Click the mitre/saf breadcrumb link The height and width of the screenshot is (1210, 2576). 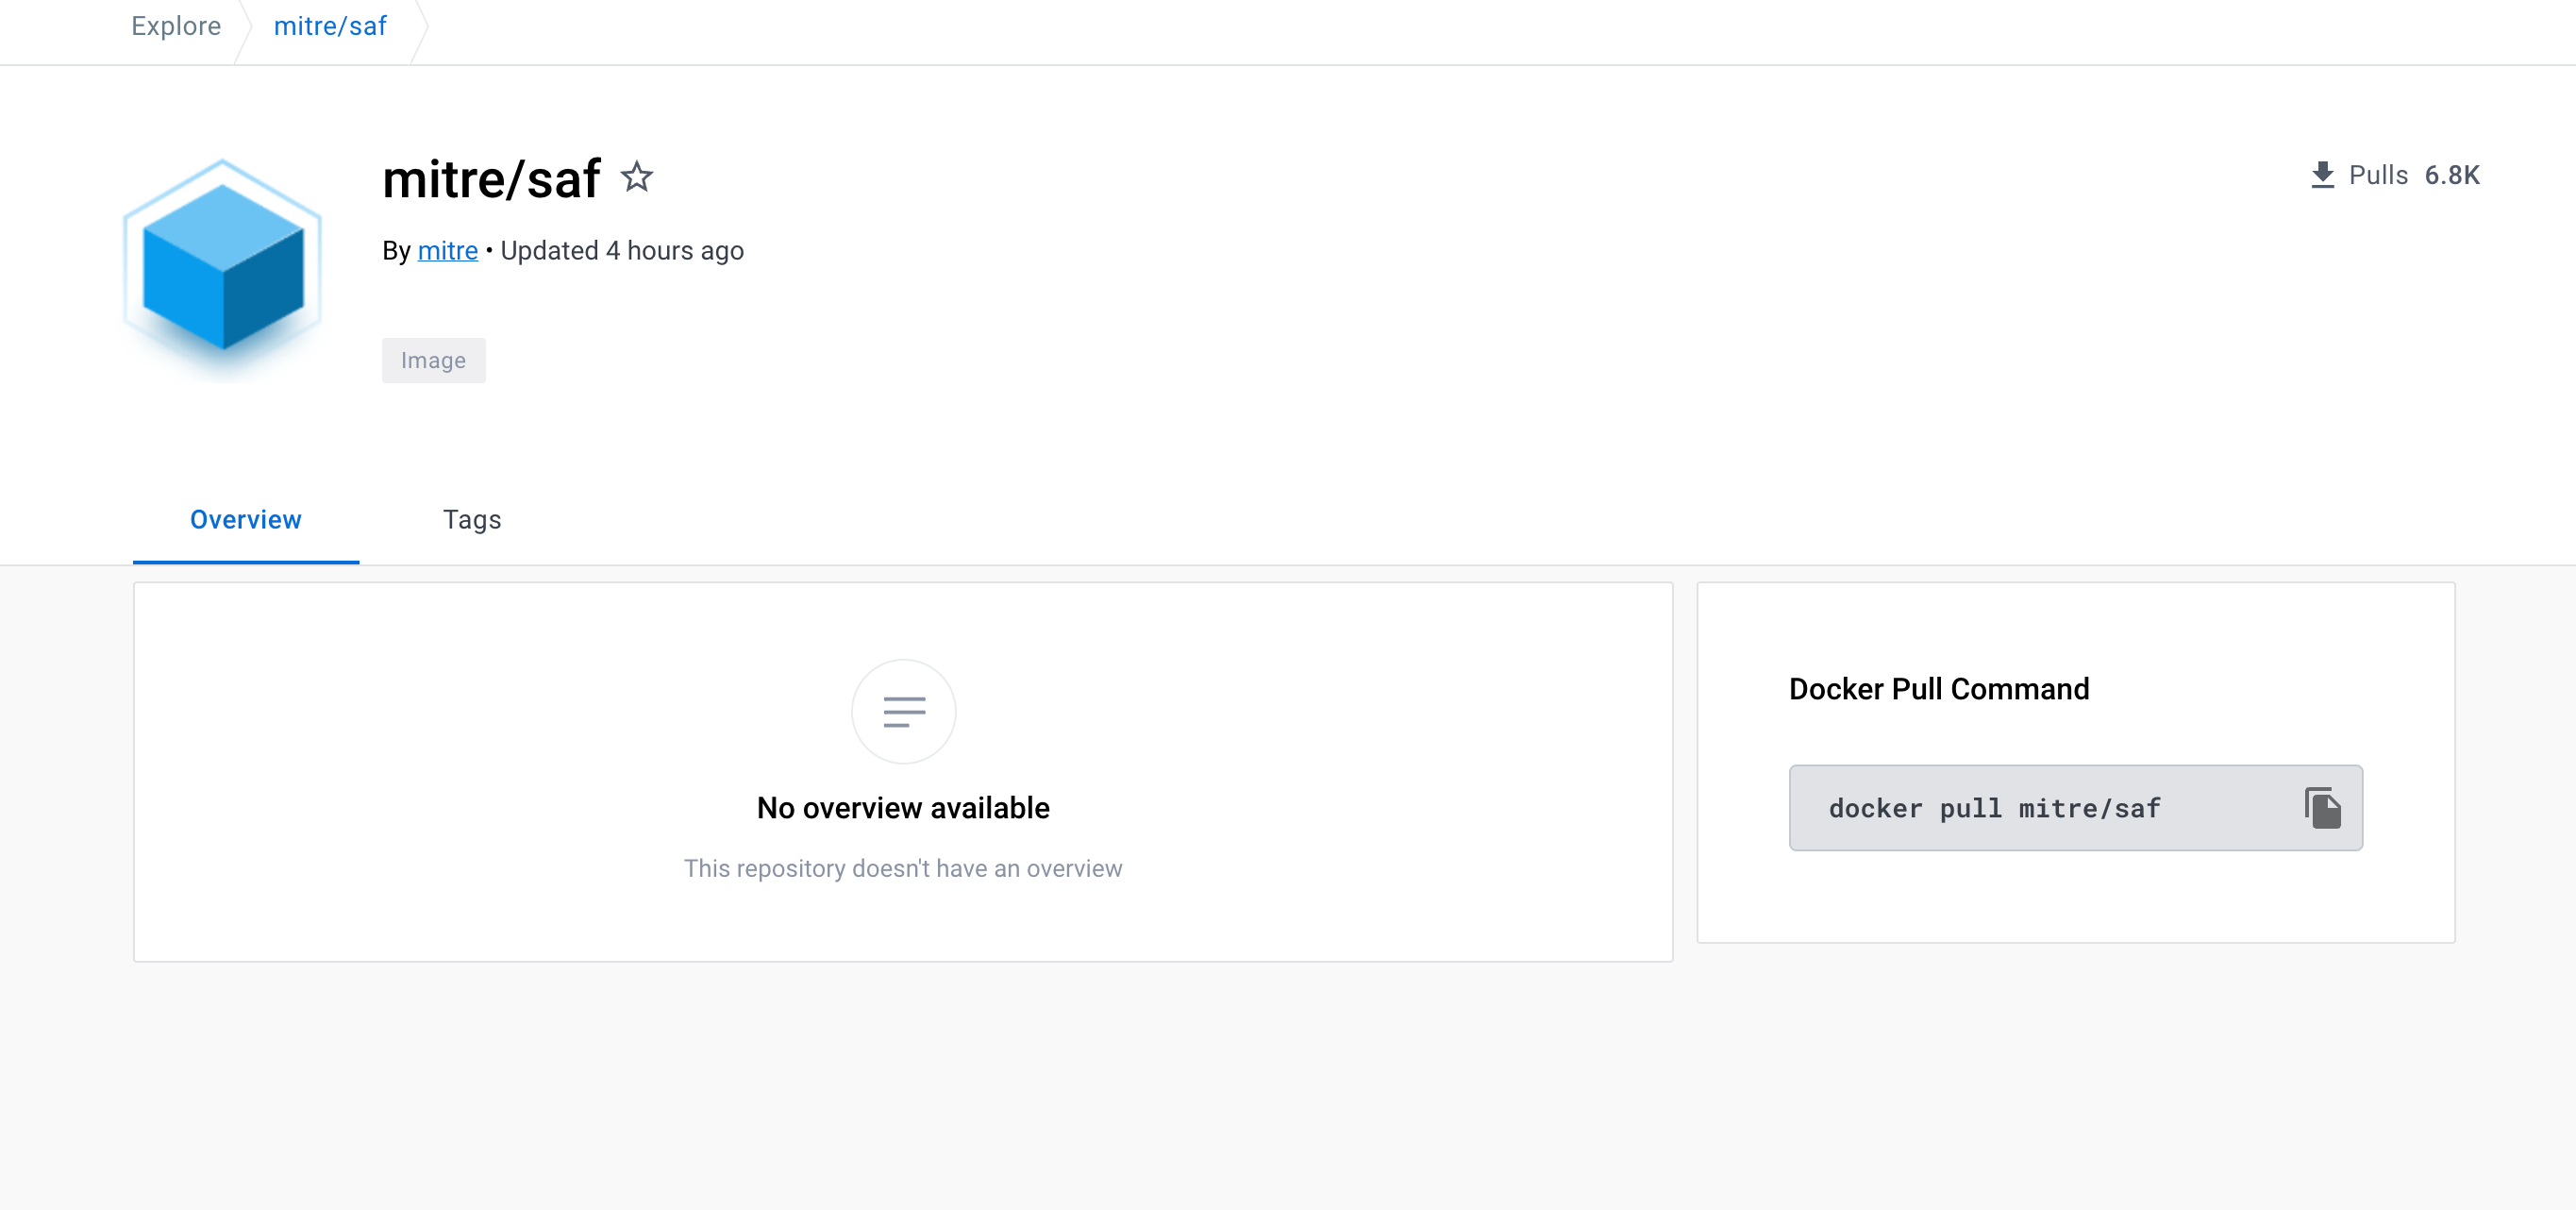point(330,26)
